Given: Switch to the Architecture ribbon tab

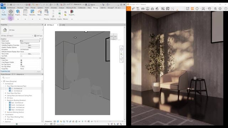Looking at the screenshot, I should pos(11,8).
